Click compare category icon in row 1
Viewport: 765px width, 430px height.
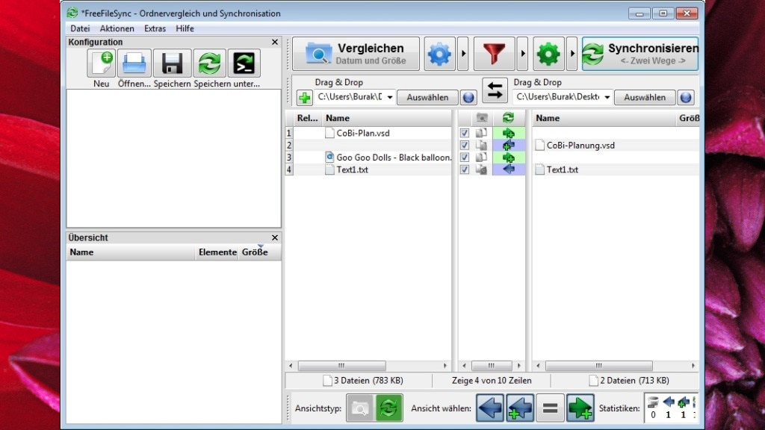(x=482, y=133)
